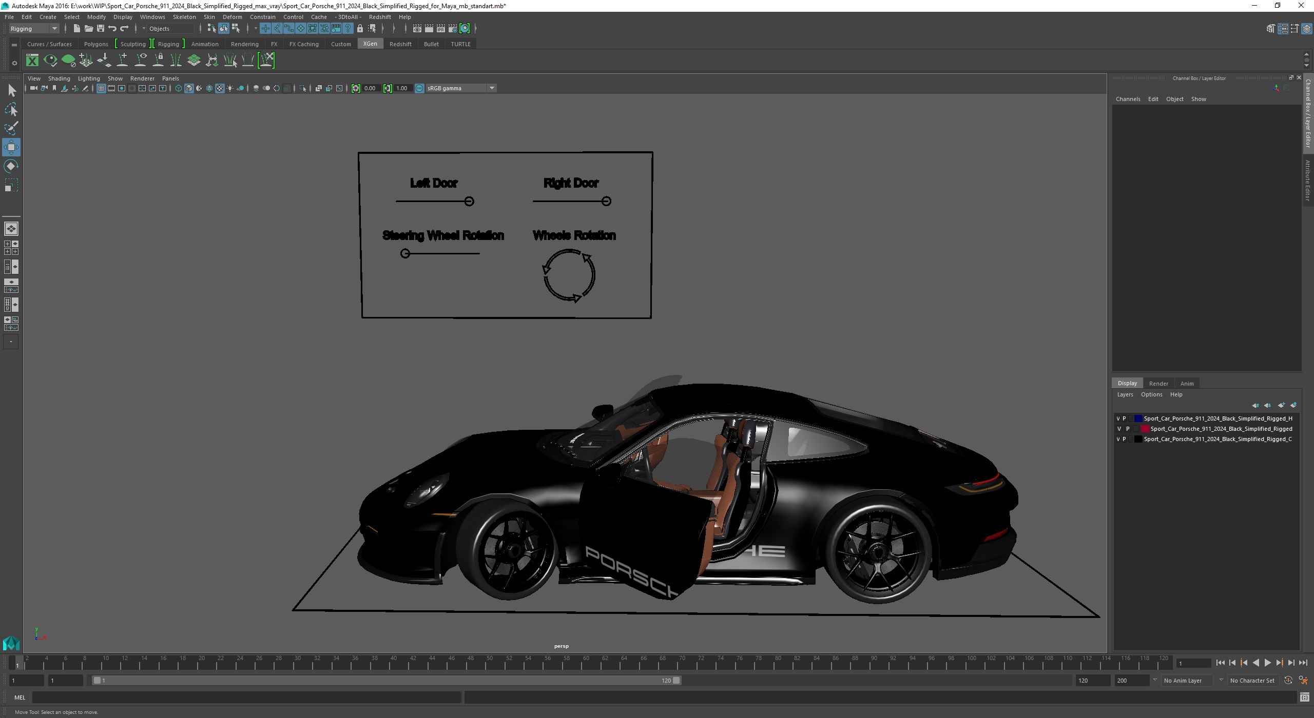
Task: Expand the Objects selection mask menu
Action: tap(144, 29)
